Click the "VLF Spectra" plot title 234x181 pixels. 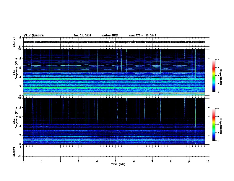click(33, 35)
